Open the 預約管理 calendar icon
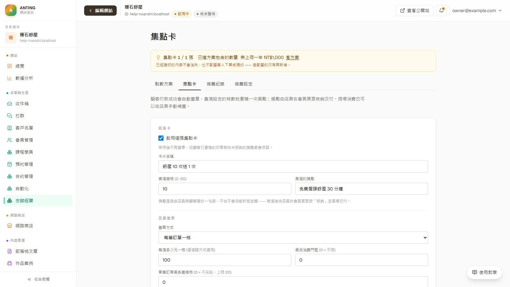 tap(10, 164)
